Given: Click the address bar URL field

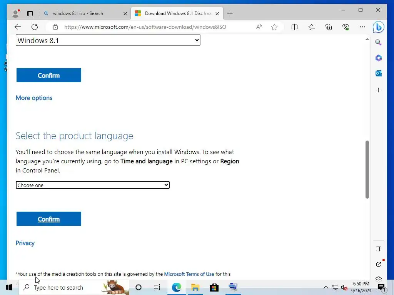Looking at the screenshot, I should pos(145,27).
